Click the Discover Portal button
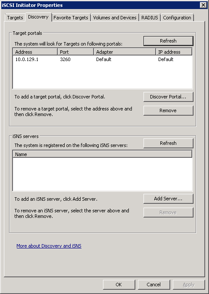 click(168, 97)
